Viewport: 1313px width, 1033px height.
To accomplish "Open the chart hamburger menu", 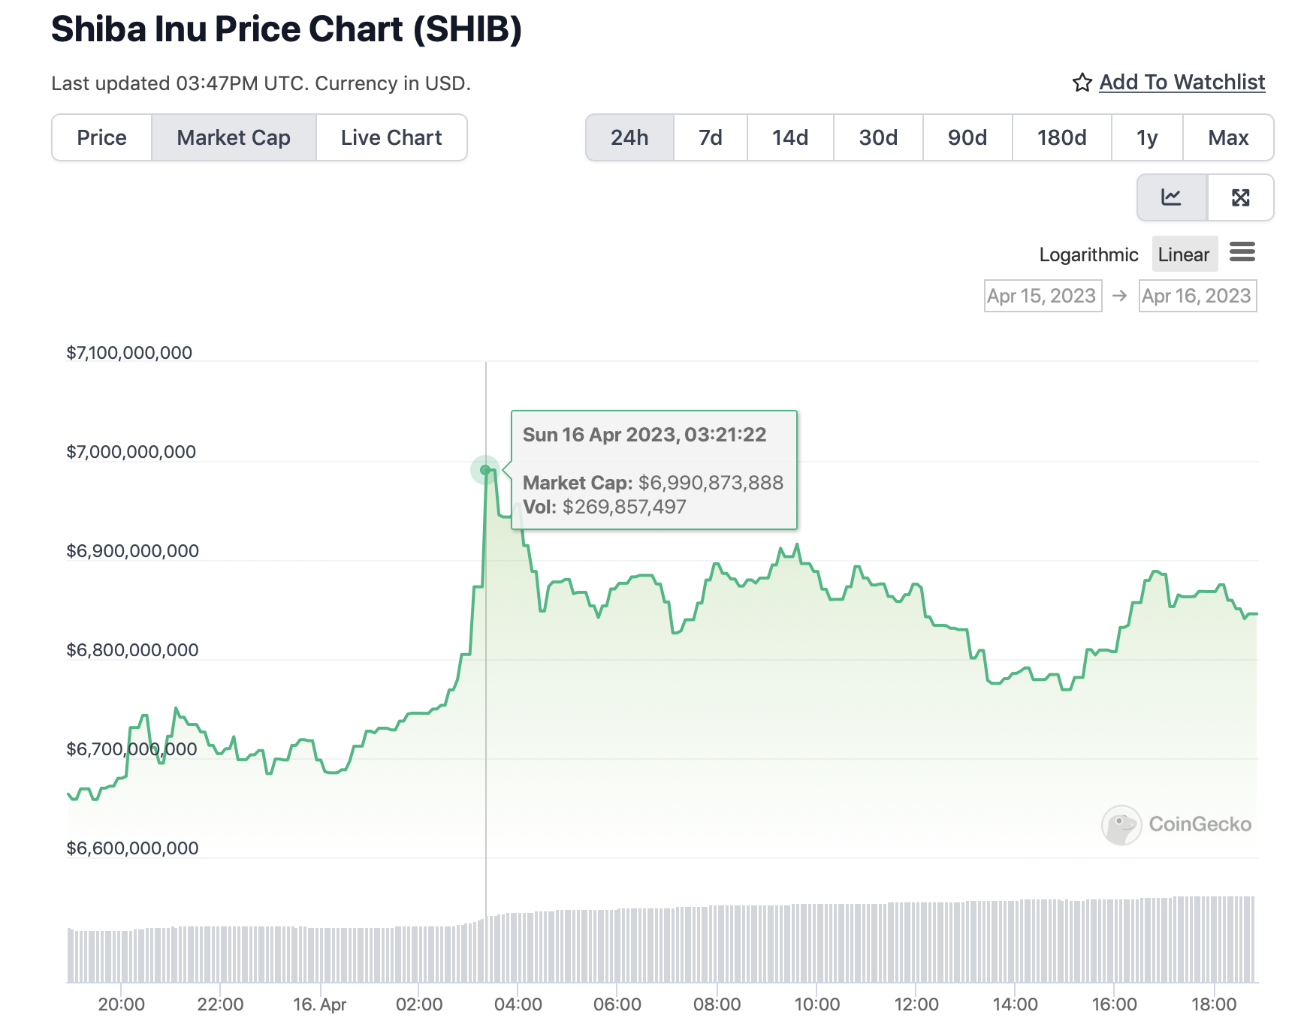I will 1242,252.
